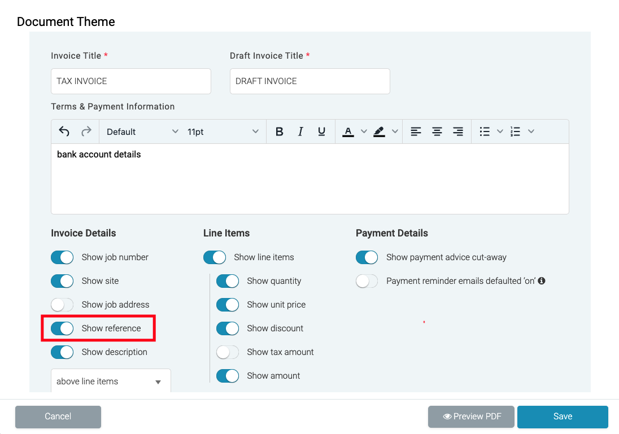The height and width of the screenshot is (434, 619).
Task: Open the 11pt font size dropdown
Action: click(223, 131)
